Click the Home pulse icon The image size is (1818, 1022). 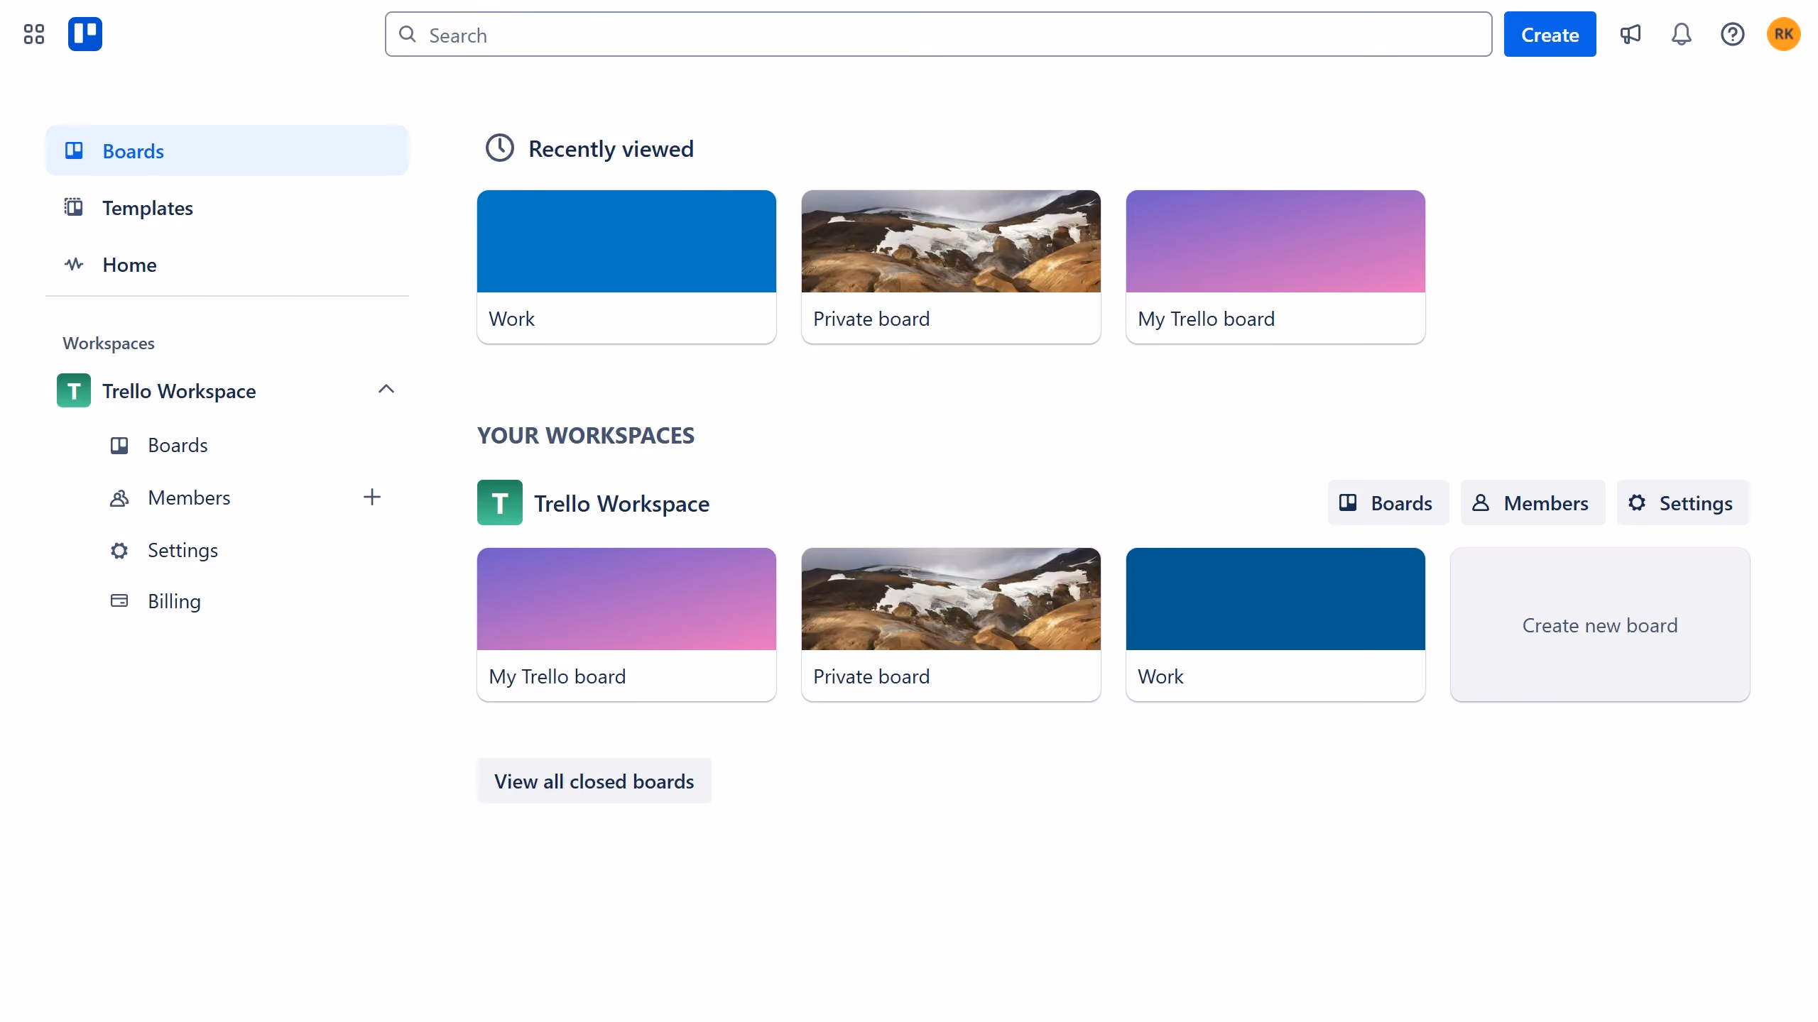click(x=74, y=264)
